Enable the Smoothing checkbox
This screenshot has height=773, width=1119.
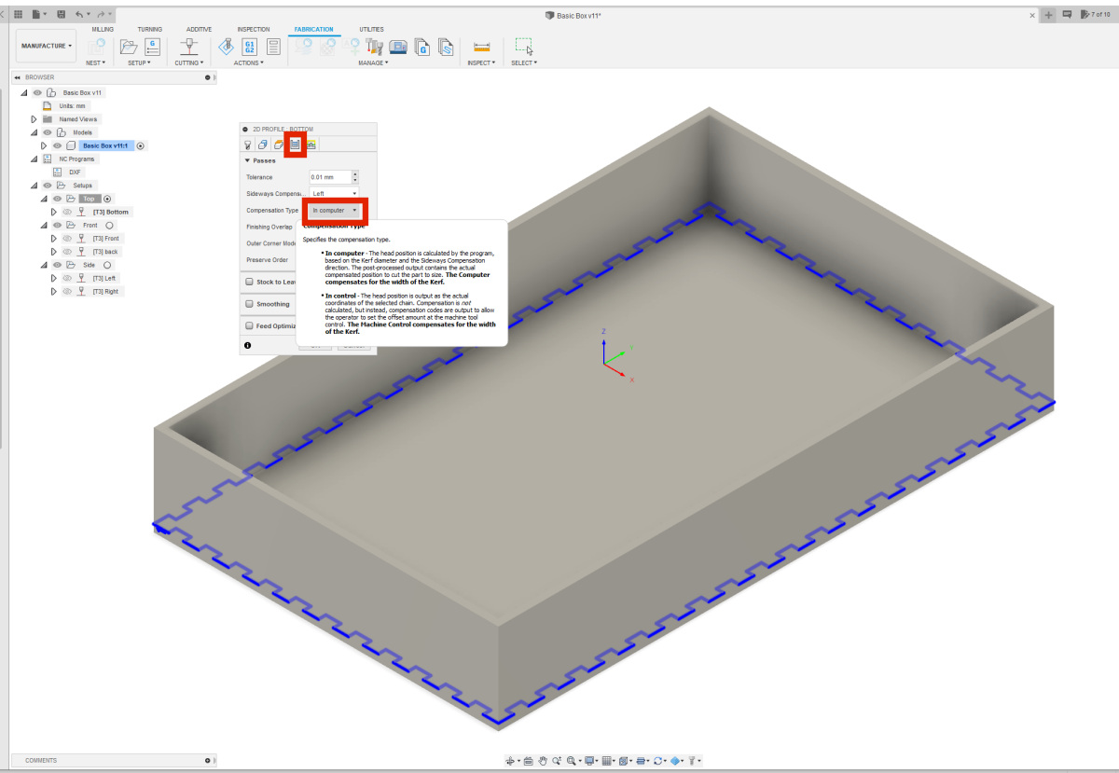(249, 304)
